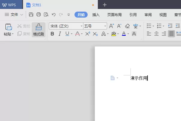Expand the font color dropdown arrow
Image resolution: width=181 pixels, height=121 pixels.
[128, 34]
